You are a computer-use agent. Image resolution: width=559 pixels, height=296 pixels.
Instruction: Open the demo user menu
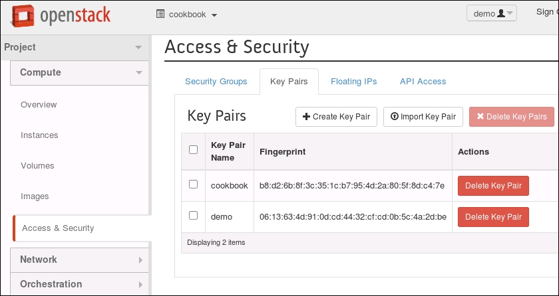tap(491, 14)
